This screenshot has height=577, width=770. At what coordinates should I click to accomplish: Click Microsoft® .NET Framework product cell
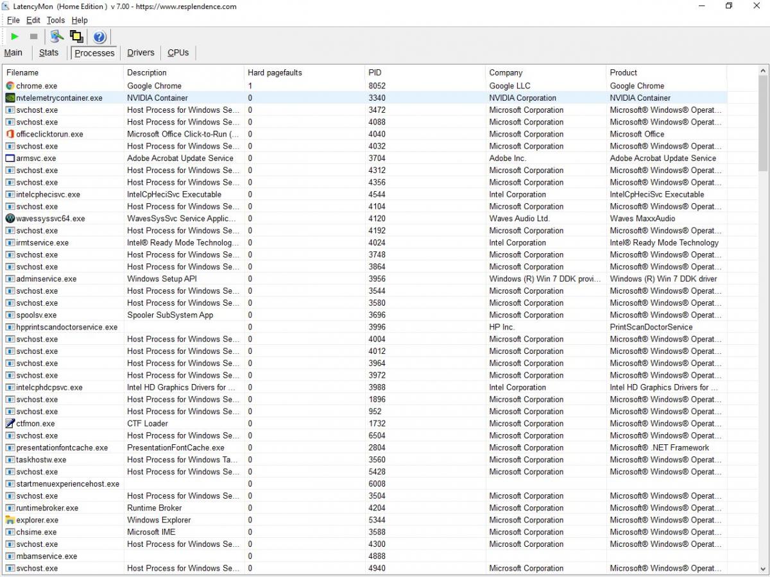pos(660,447)
